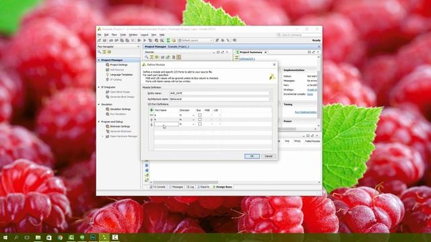This screenshot has height=242, width=431.
Task: Open the Default Layout dropdown in toolbar
Action: point(195,40)
